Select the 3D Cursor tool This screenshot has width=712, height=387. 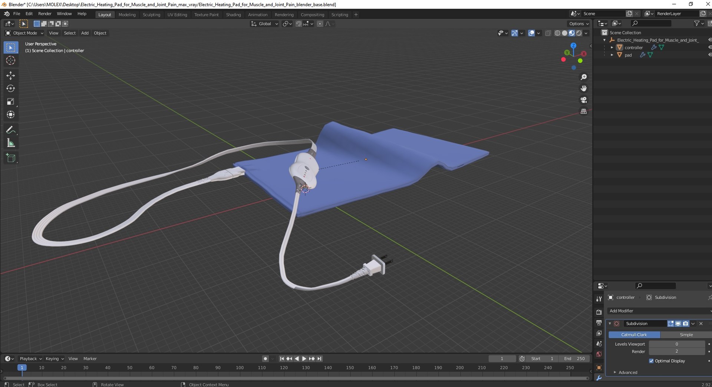coord(10,60)
